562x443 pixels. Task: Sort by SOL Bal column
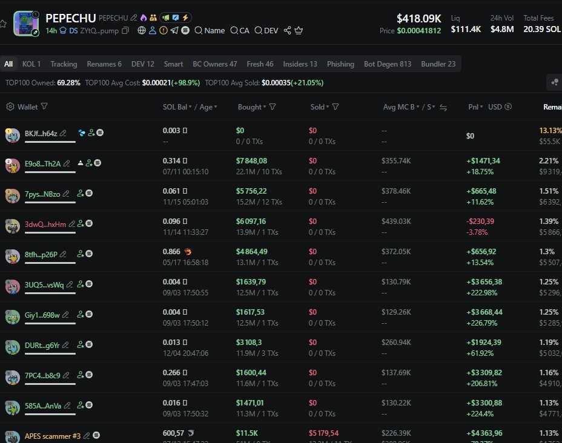pos(177,107)
